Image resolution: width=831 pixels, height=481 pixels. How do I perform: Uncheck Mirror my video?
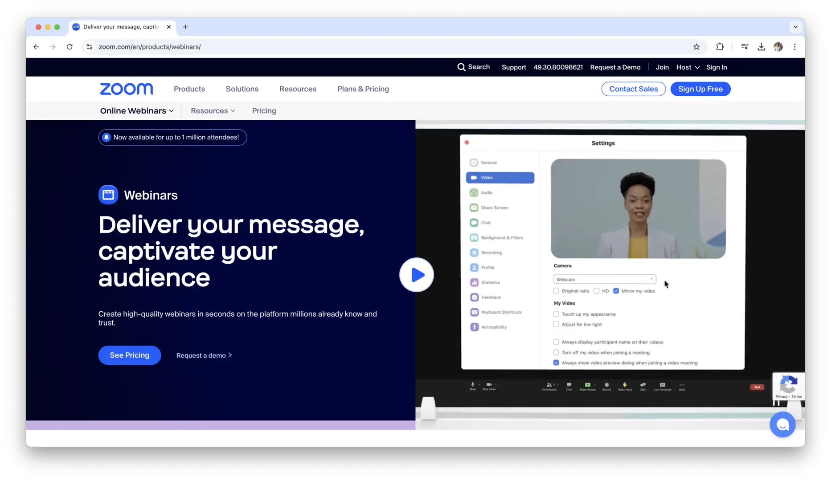point(616,291)
